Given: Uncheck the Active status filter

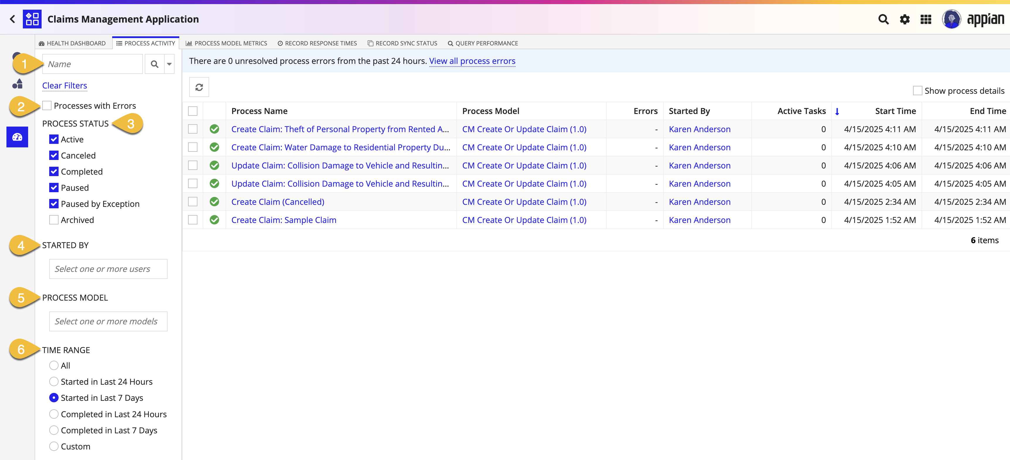Looking at the screenshot, I should (54, 139).
